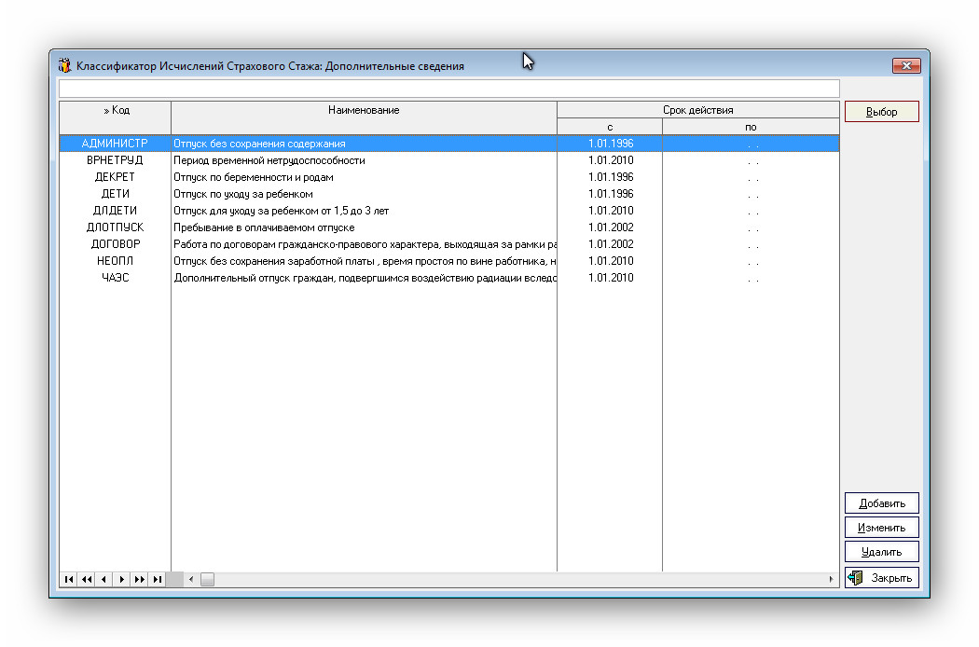Click the horizontal scrollbar right arrow
This screenshot has height=647, width=979.
tap(831, 580)
